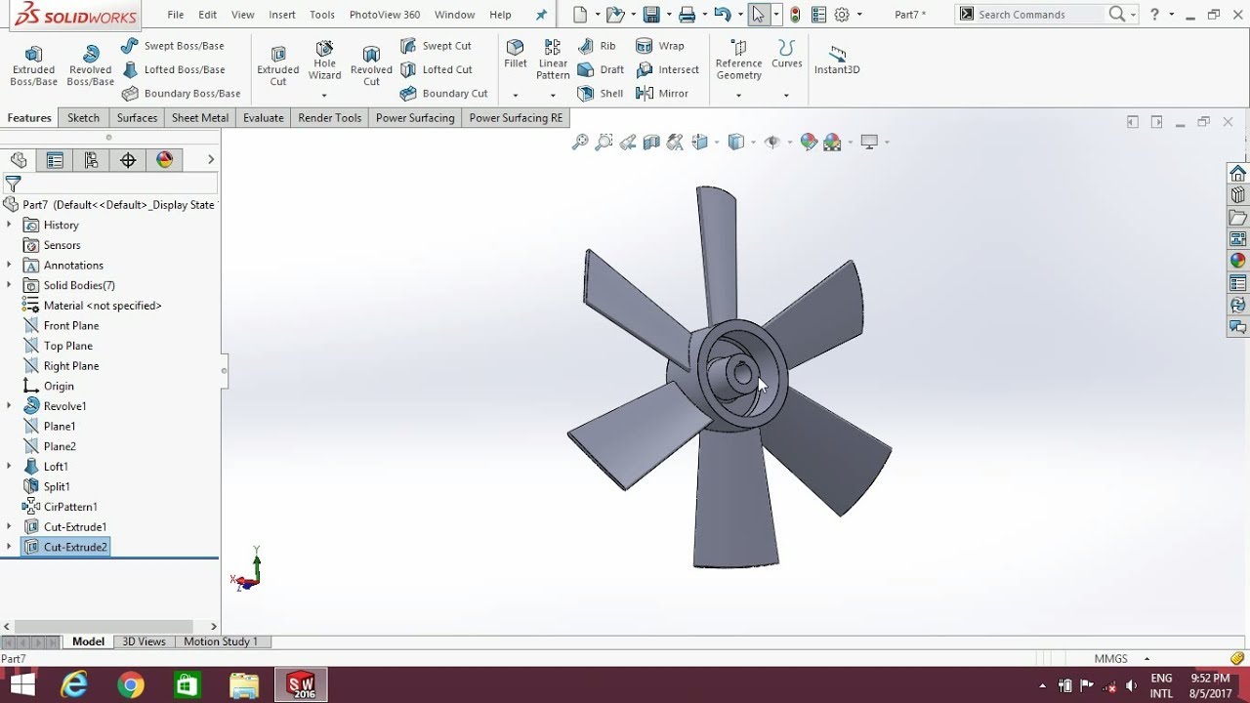The height and width of the screenshot is (703, 1250).
Task: Open the FeatureManager Design Tree tab
Action: coord(19,160)
